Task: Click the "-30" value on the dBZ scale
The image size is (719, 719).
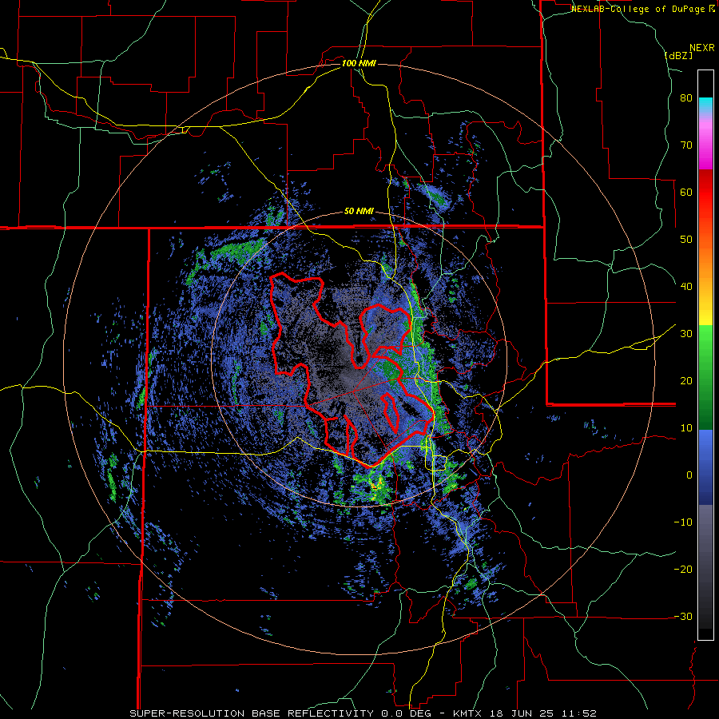Action: (x=683, y=617)
